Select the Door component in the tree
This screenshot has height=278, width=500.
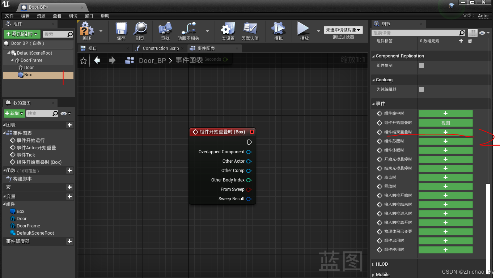pyautogui.click(x=29, y=68)
